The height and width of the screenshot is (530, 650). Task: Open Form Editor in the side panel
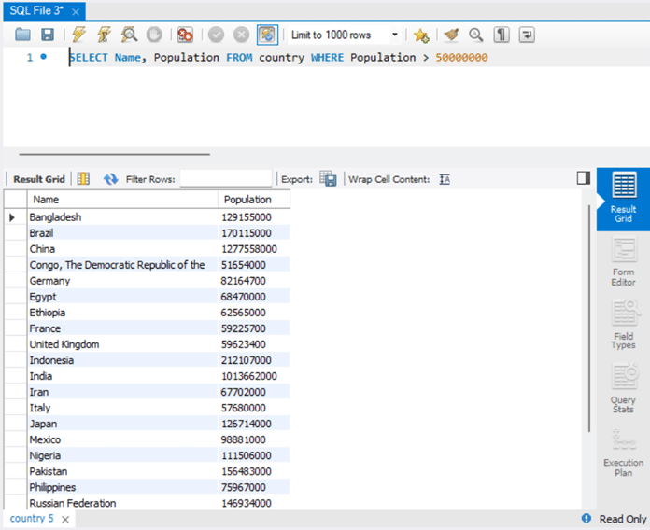[624, 261]
